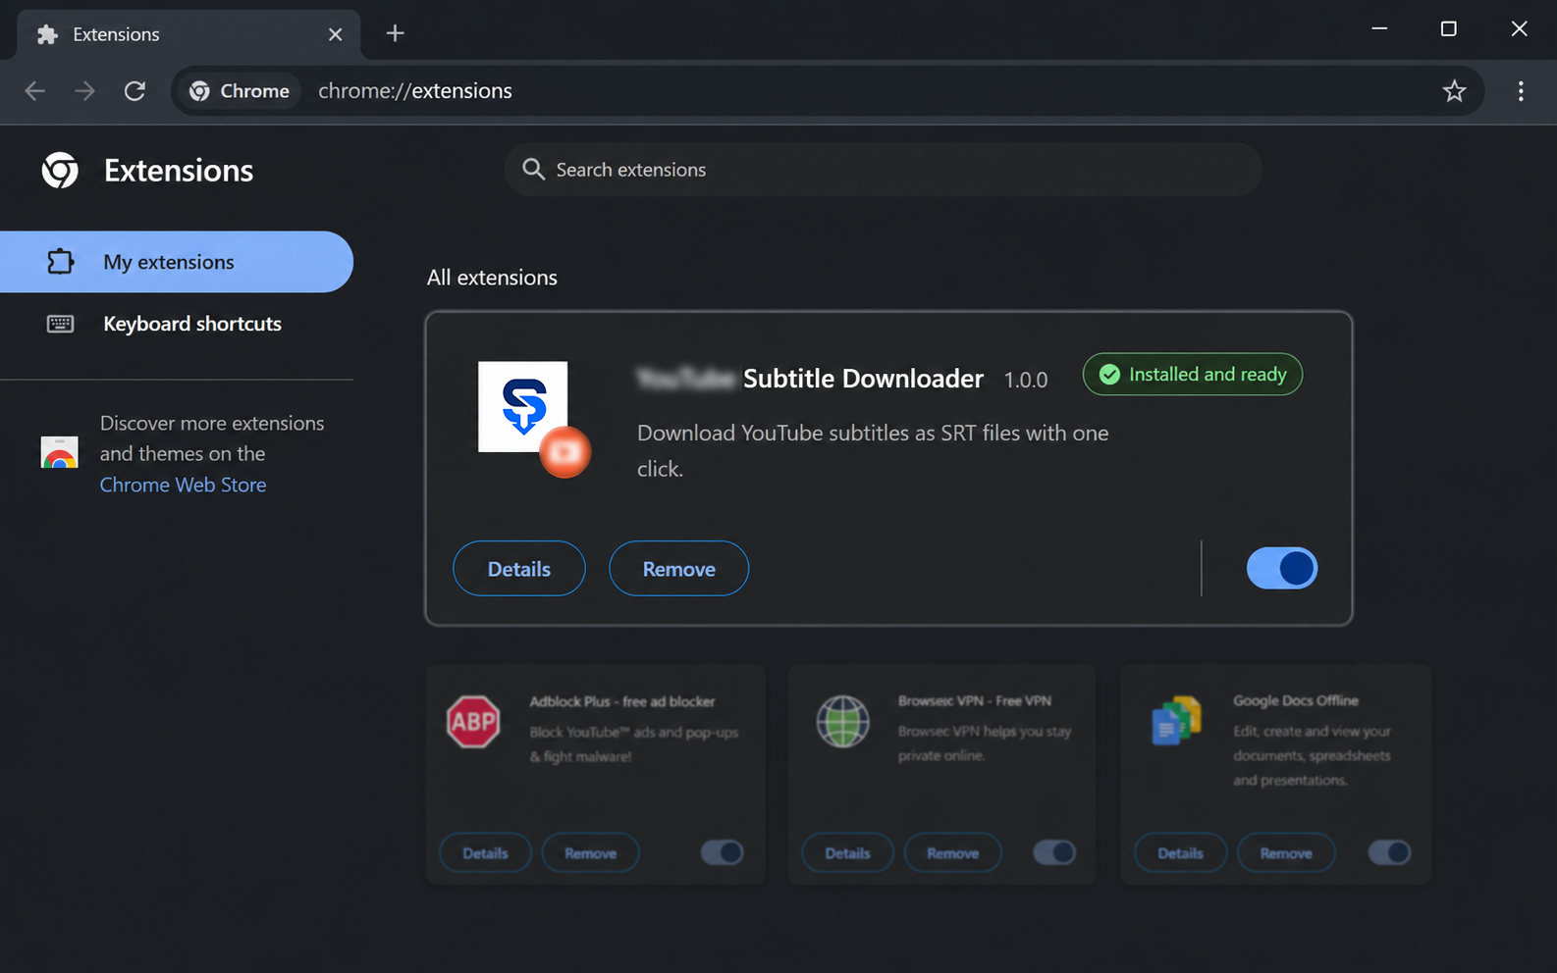
Task: Reload the extensions page
Action: (x=135, y=91)
